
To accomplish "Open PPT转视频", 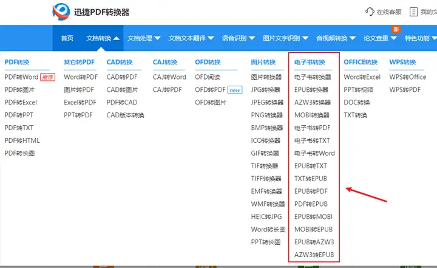I will (359, 90).
